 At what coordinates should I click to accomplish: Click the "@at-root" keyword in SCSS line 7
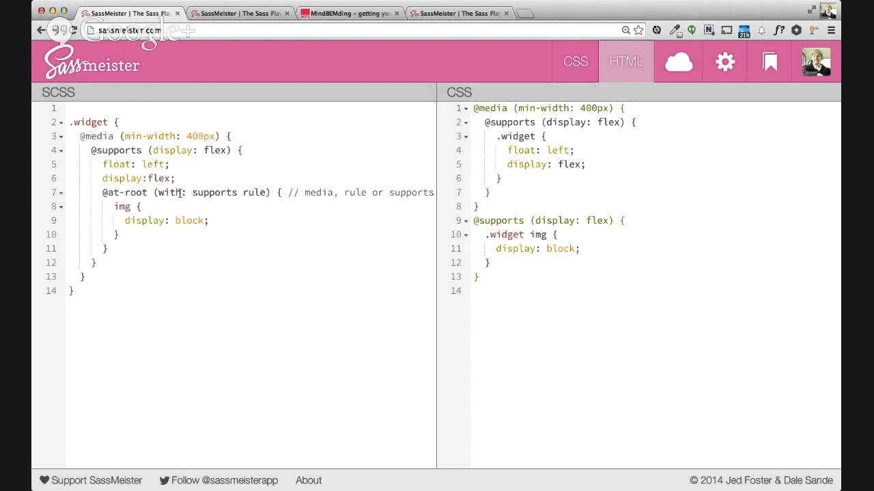[x=125, y=192]
